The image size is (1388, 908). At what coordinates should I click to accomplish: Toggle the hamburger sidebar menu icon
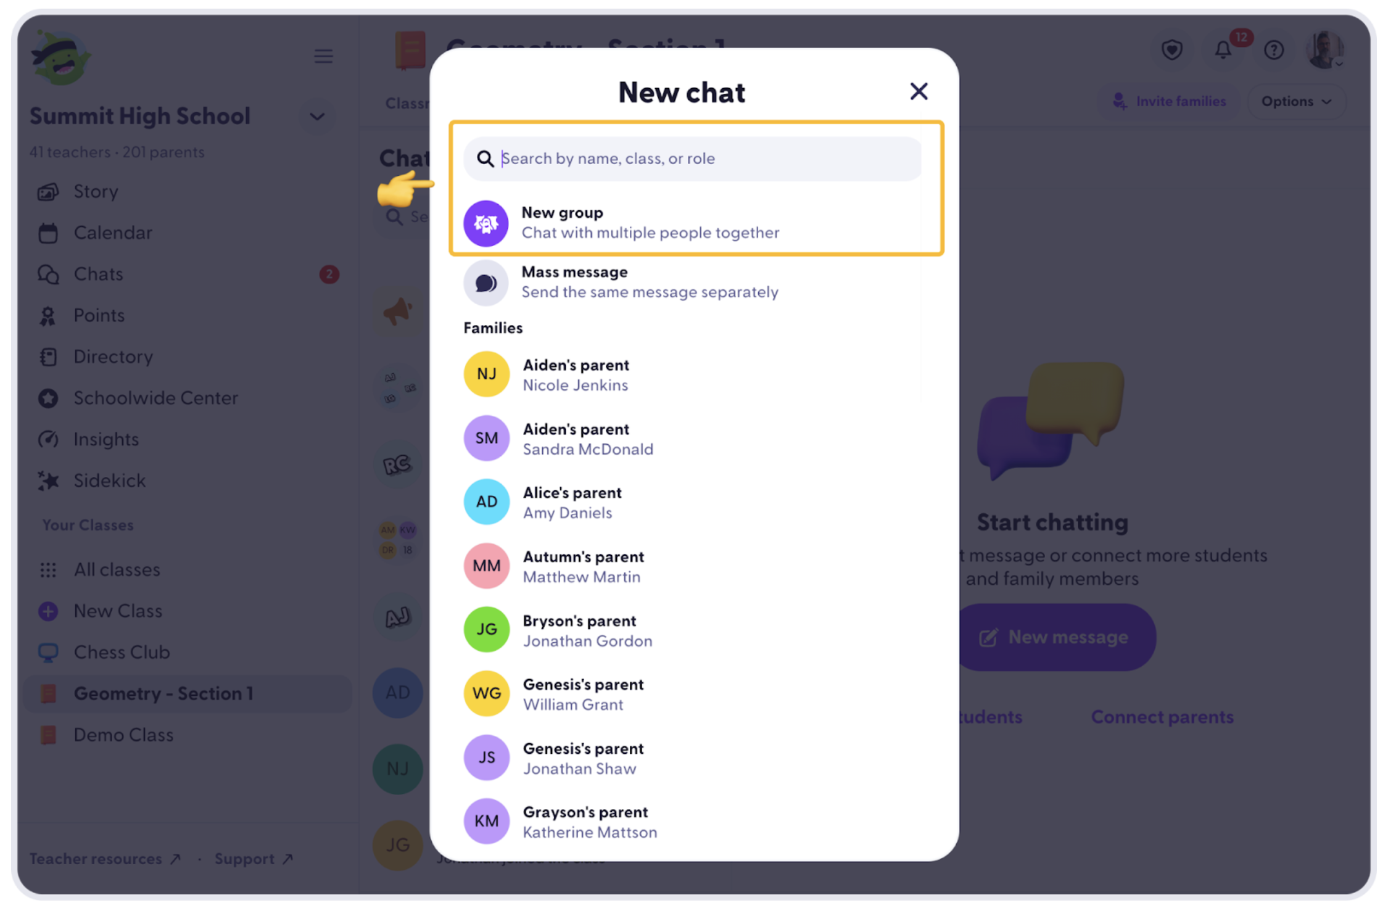click(323, 56)
